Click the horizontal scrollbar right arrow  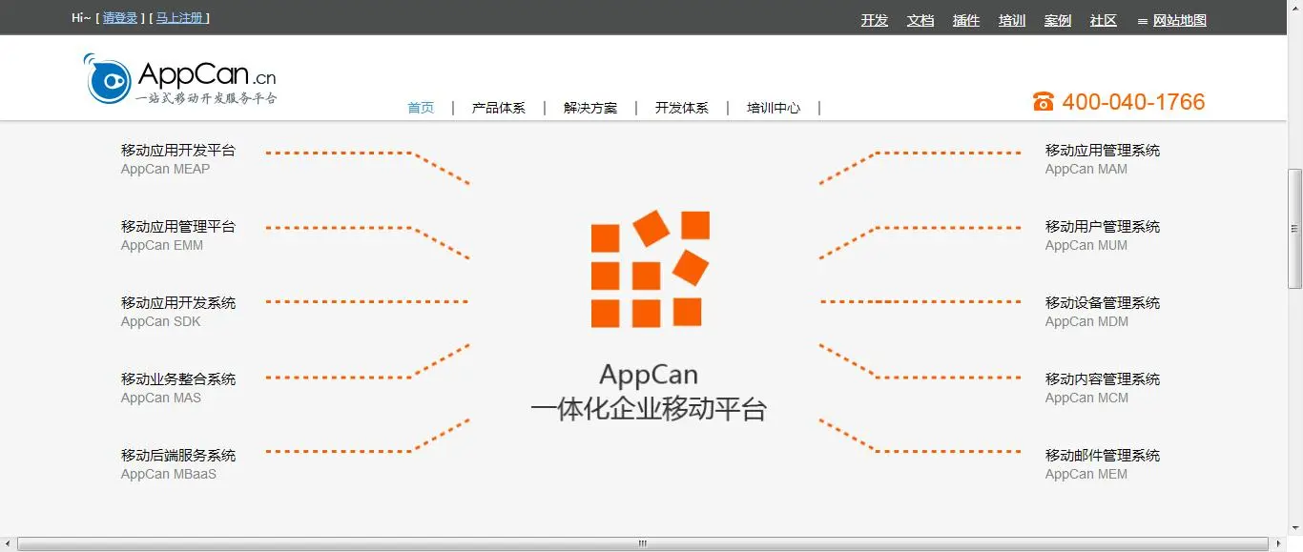tap(1278, 543)
